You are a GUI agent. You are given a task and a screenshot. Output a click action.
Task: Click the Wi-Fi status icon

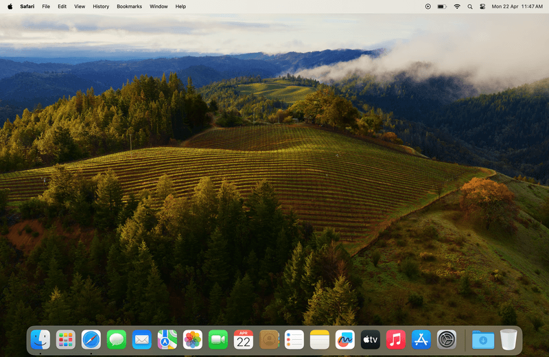tap(457, 6)
